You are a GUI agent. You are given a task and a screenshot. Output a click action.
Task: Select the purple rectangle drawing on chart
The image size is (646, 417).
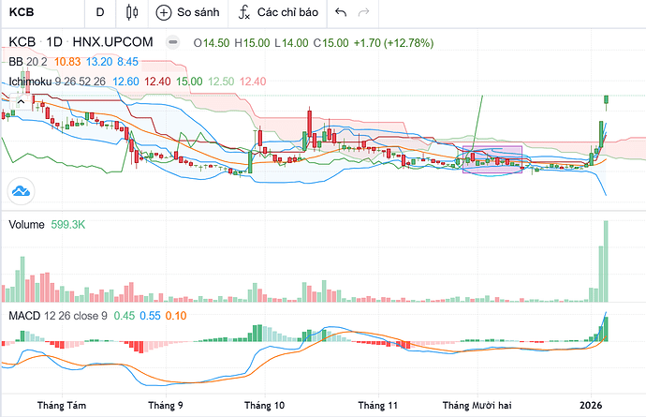coord(492,159)
